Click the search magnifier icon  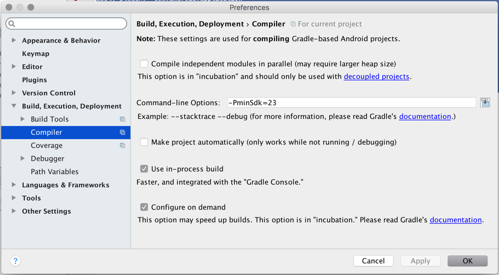(12, 24)
